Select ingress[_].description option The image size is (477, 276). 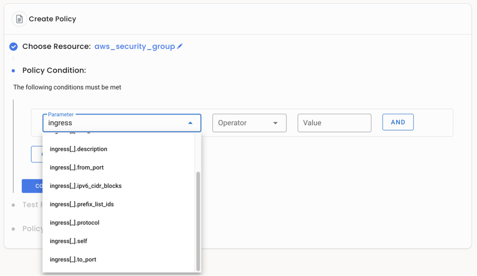(x=79, y=149)
